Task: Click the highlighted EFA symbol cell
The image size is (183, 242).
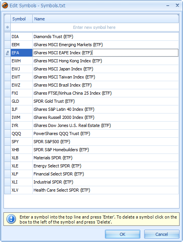Action: pyautogui.click(x=22, y=53)
